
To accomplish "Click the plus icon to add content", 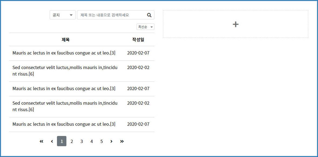I will (235, 24).
